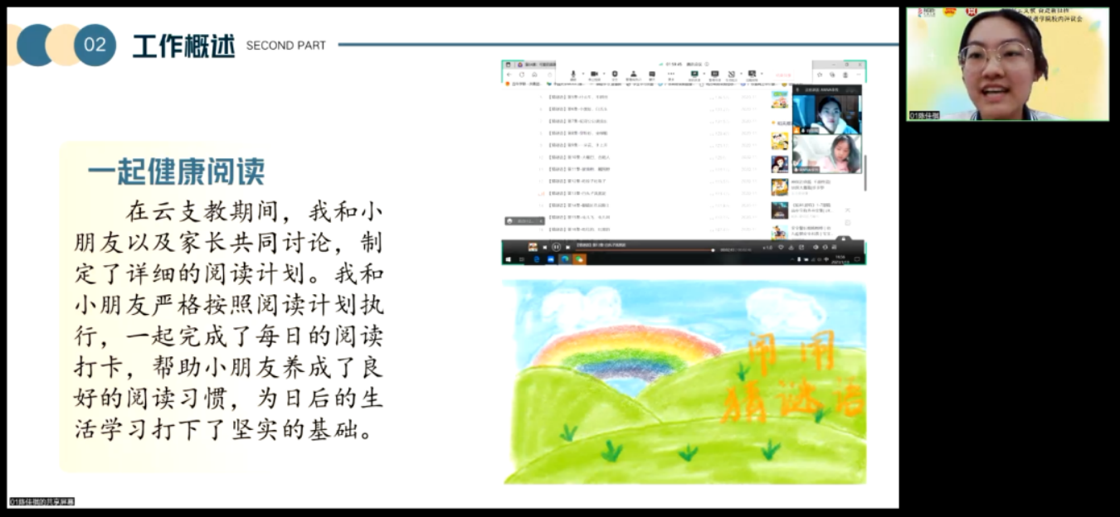
Task: Select the speaker's video thumbnail at top right
Action: (x=1007, y=65)
